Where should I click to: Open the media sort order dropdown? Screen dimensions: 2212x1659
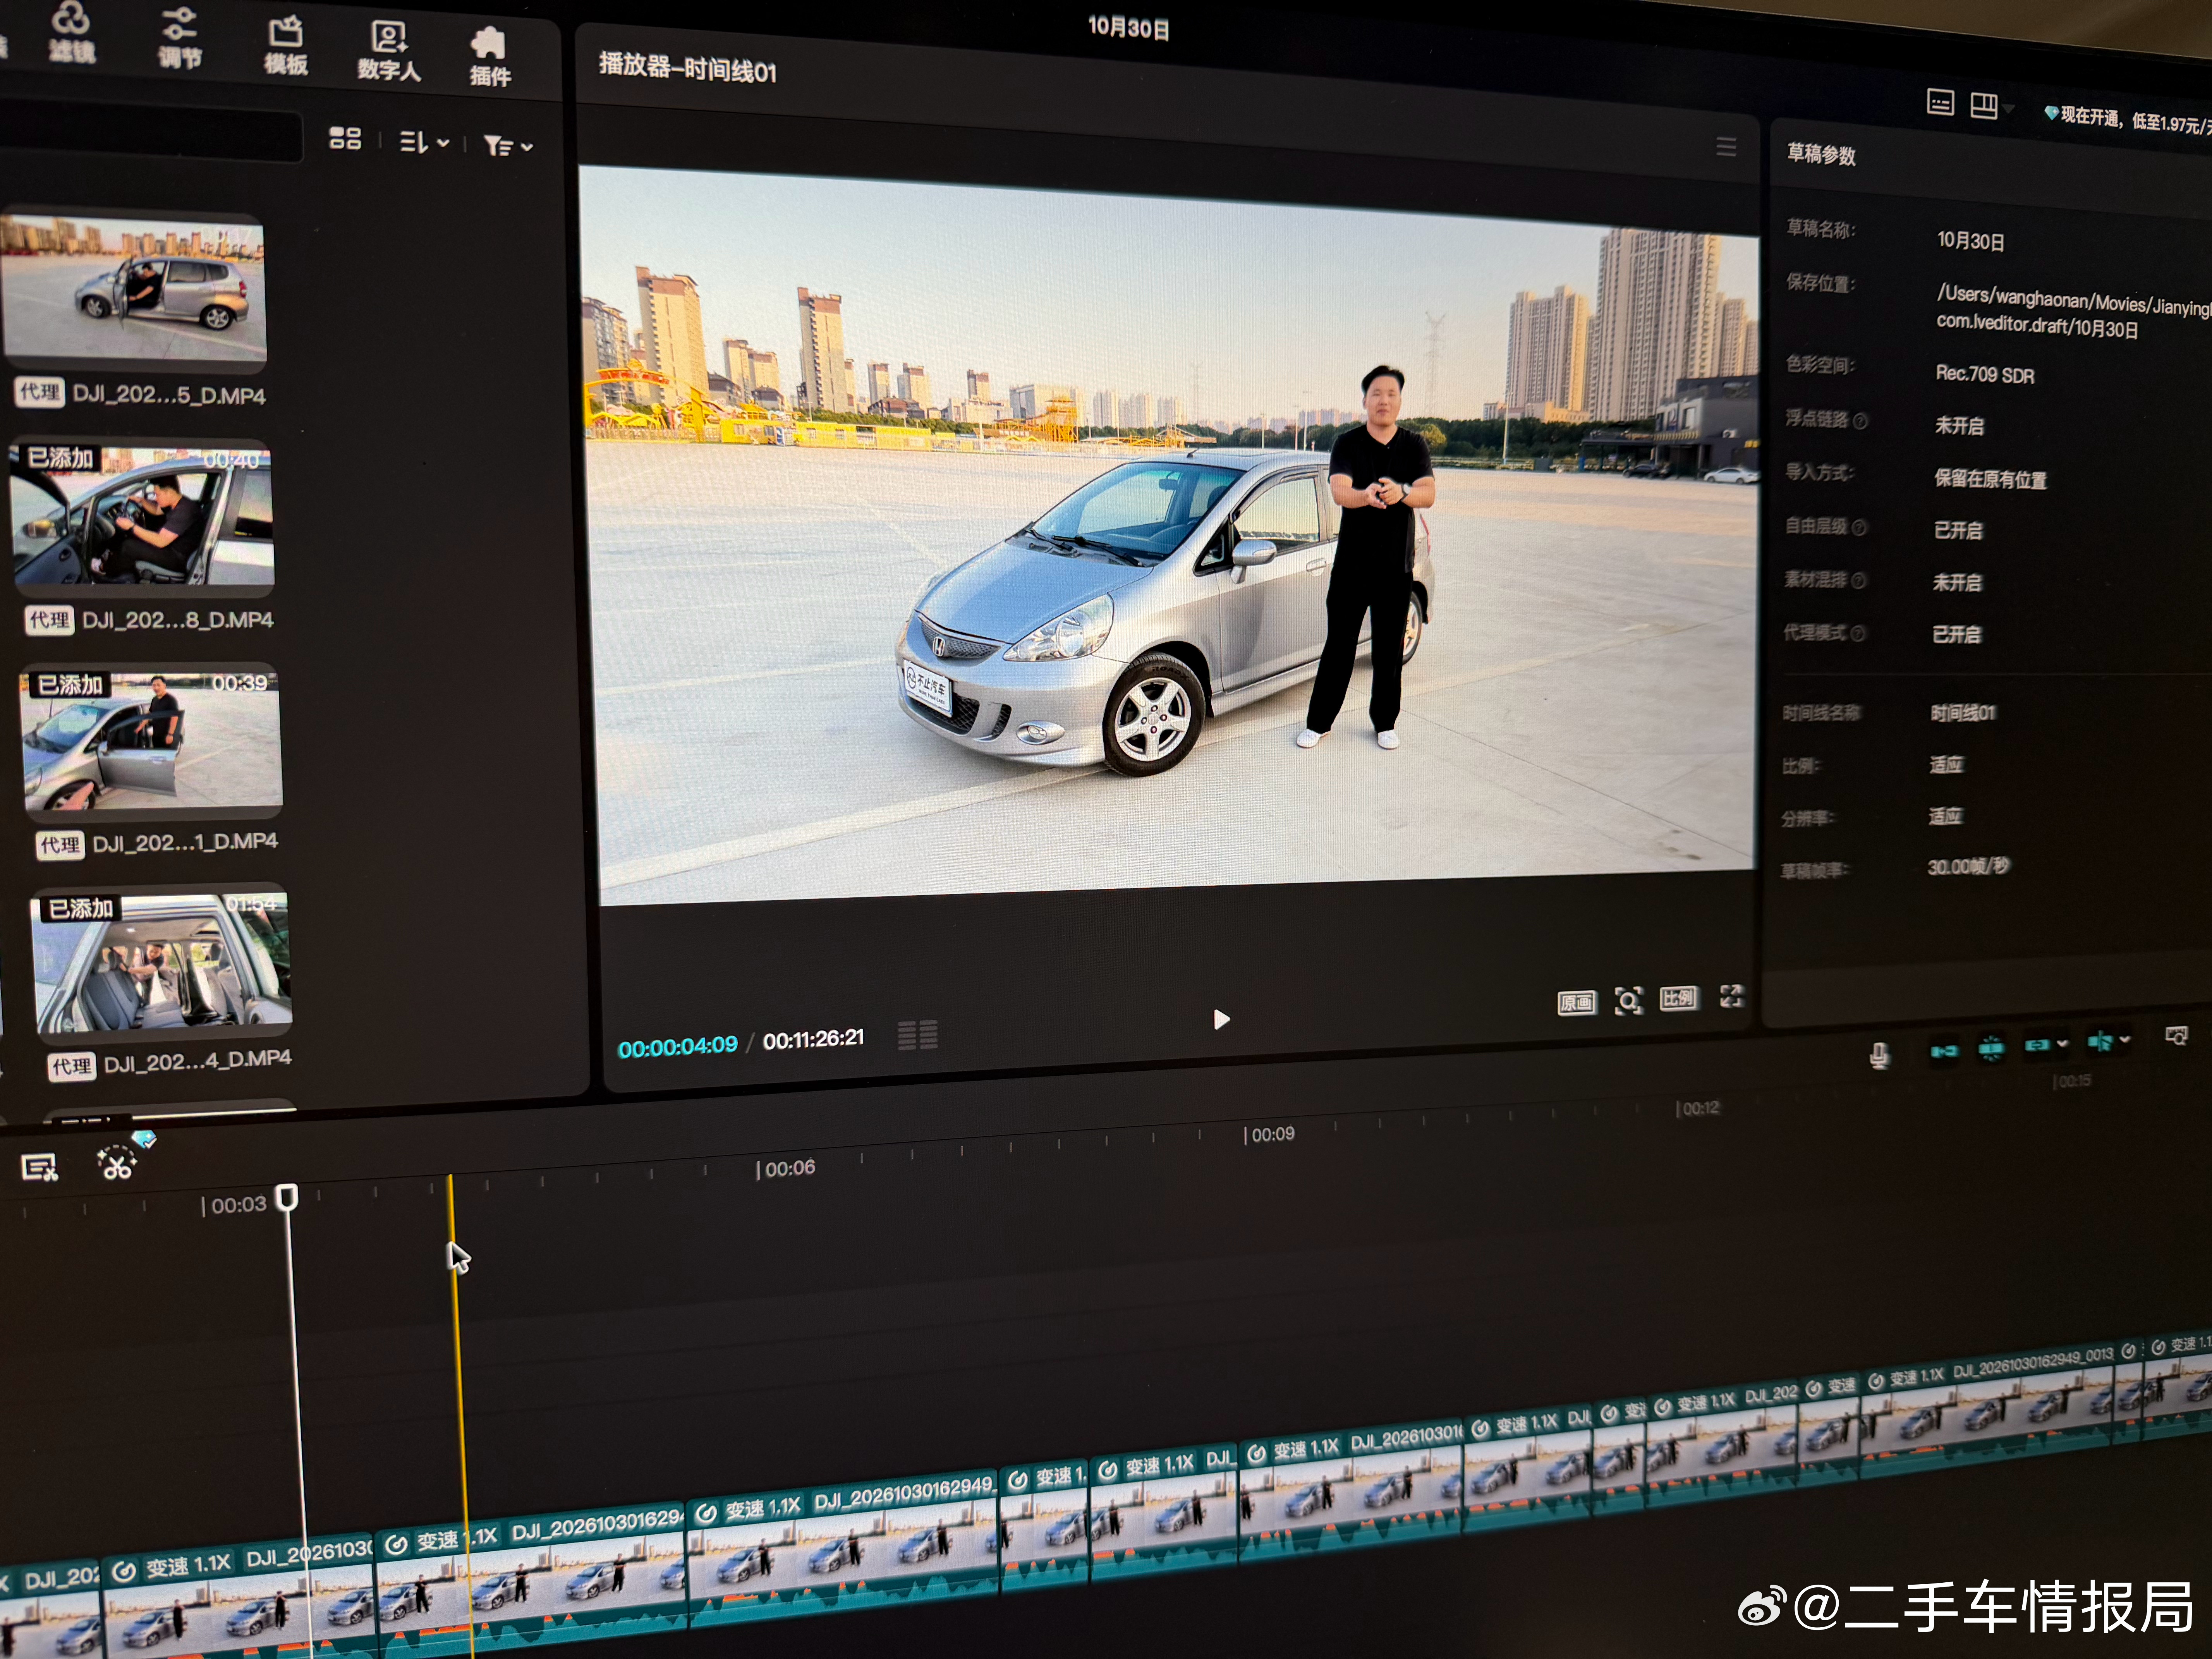(x=424, y=143)
